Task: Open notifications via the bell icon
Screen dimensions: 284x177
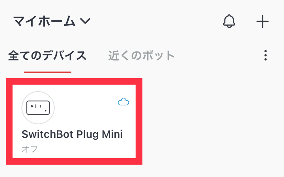Action: [229, 21]
